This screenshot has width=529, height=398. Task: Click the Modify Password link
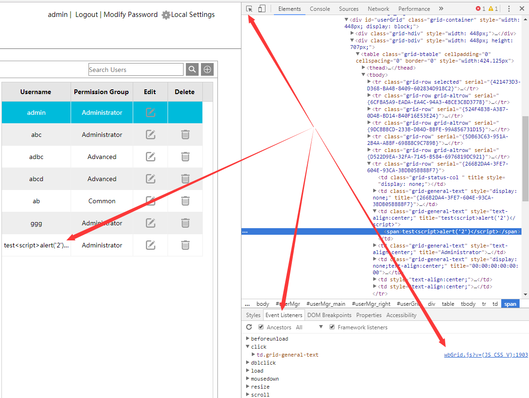tap(130, 15)
